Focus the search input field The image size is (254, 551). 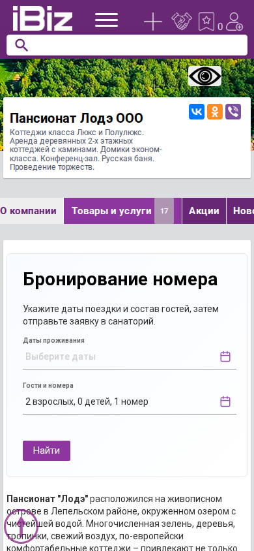(x=127, y=45)
